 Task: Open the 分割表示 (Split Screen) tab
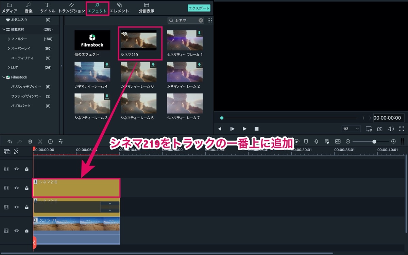coord(147,8)
